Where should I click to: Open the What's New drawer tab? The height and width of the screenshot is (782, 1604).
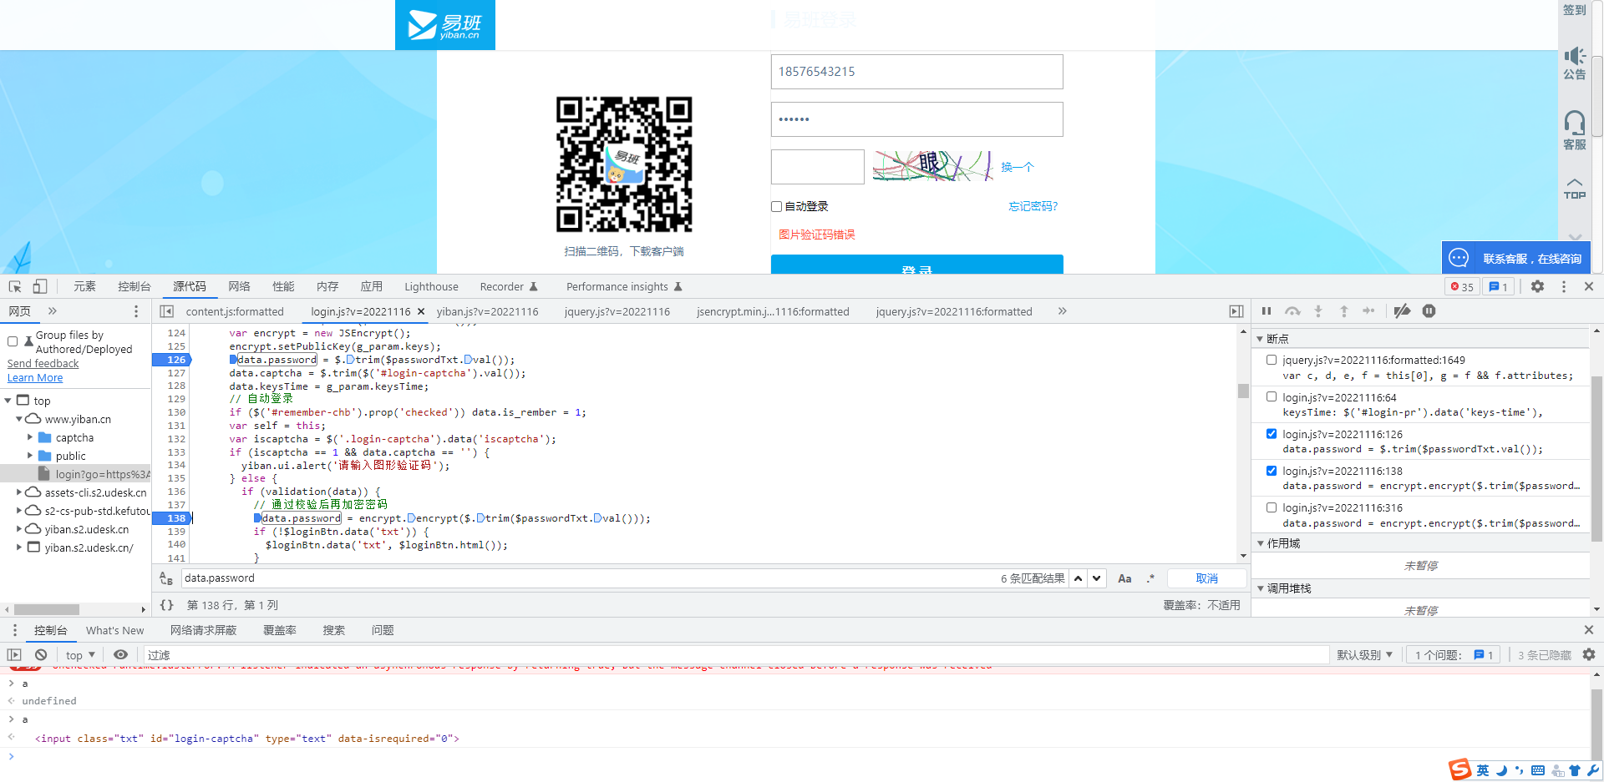tap(114, 630)
